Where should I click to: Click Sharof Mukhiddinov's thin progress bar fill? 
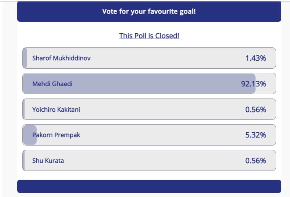click(x=25, y=58)
